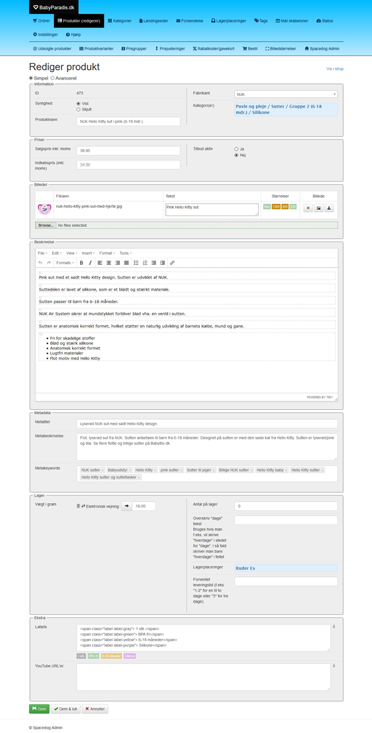Toggle bold formatting in the description editor
Image resolution: width=372 pixels, height=733 pixels.
click(x=81, y=262)
